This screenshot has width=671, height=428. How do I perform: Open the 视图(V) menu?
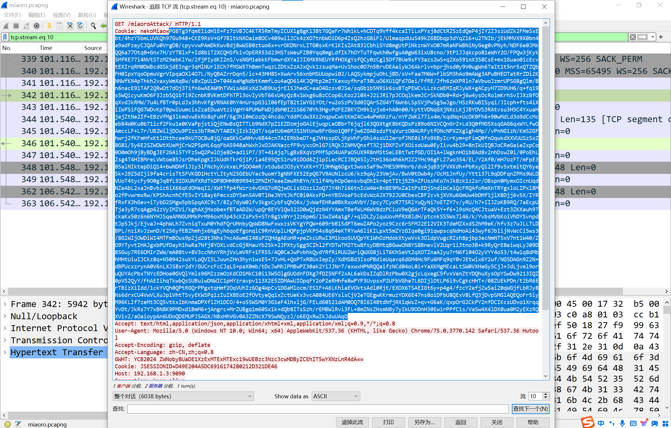pos(62,15)
